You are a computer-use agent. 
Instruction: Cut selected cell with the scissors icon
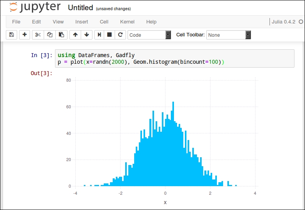point(38,35)
